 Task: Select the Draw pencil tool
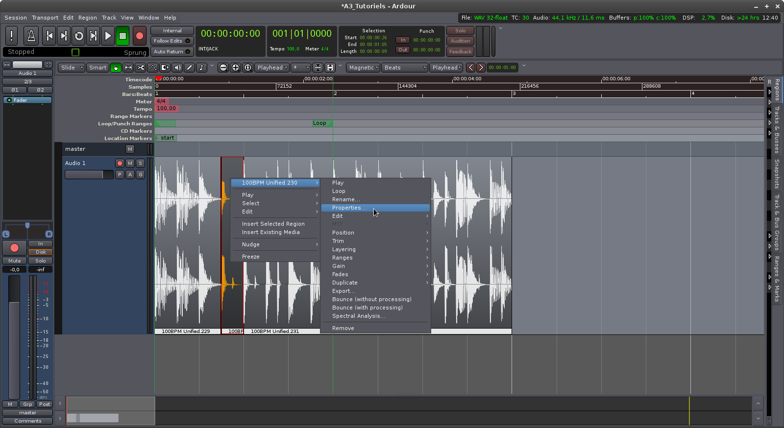coord(189,68)
